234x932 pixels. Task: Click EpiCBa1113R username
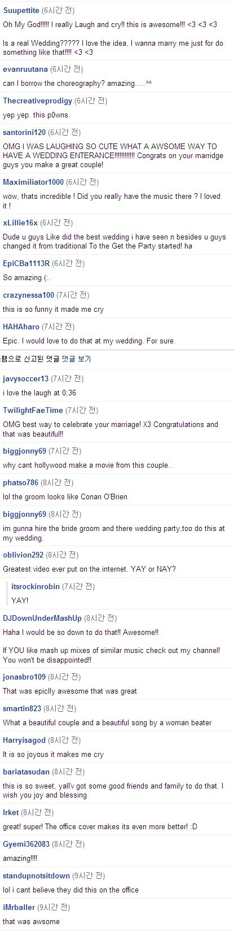click(27, 264)
